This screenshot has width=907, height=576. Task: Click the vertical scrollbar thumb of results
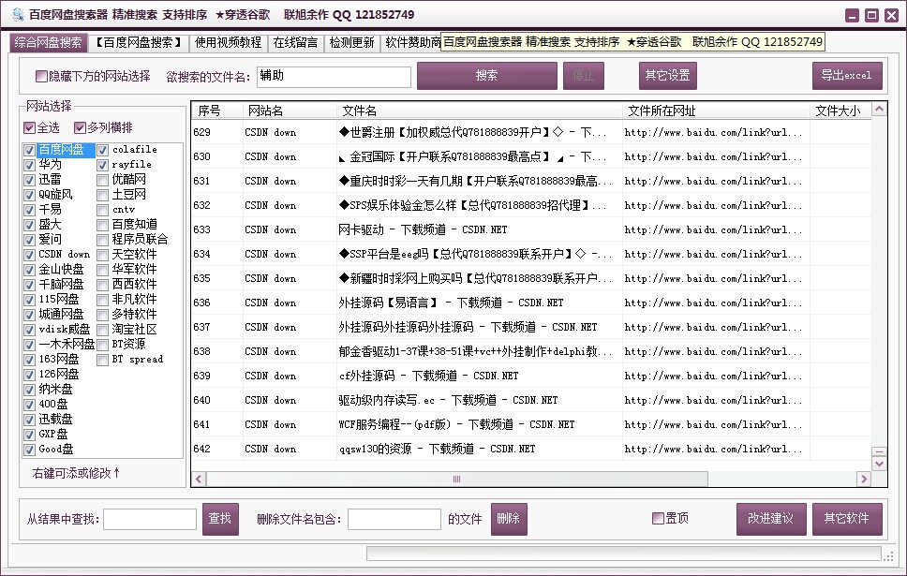point(879,451)
